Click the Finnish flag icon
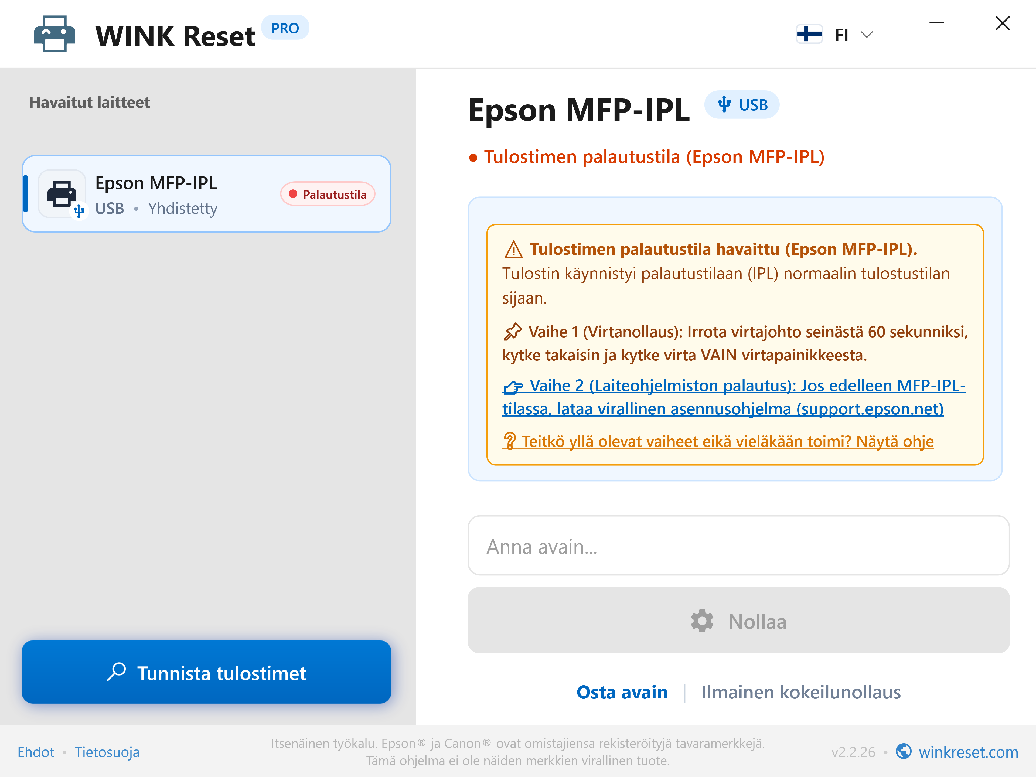The height and width of the screenshot is (777, 1036). click(809, 34)
